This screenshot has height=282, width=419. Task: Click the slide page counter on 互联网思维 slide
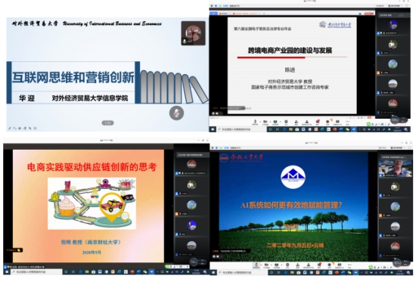[x=107, y=122]
